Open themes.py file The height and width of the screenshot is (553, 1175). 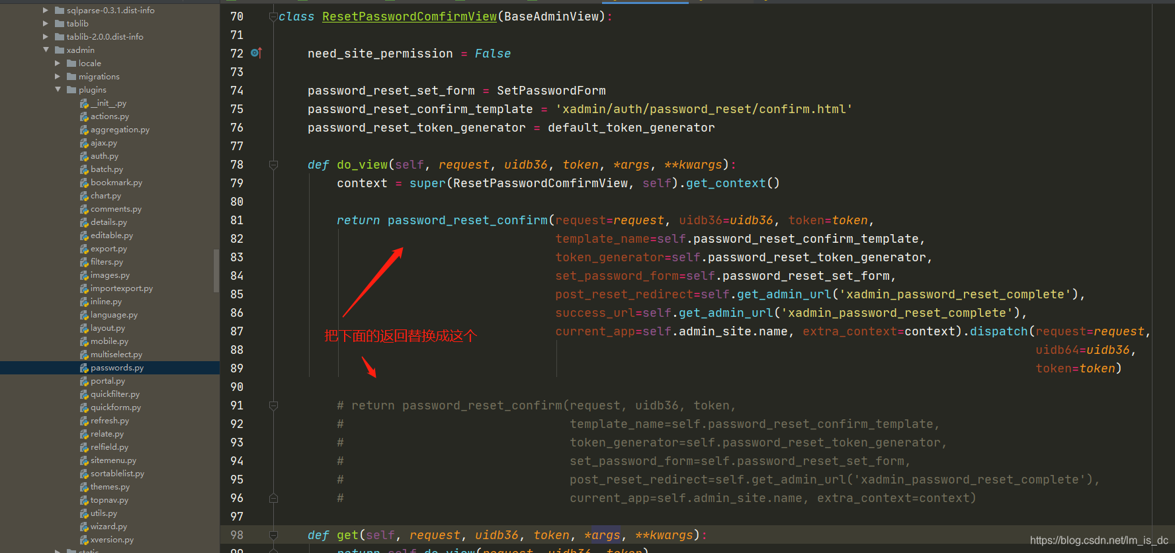coord(110,487)
